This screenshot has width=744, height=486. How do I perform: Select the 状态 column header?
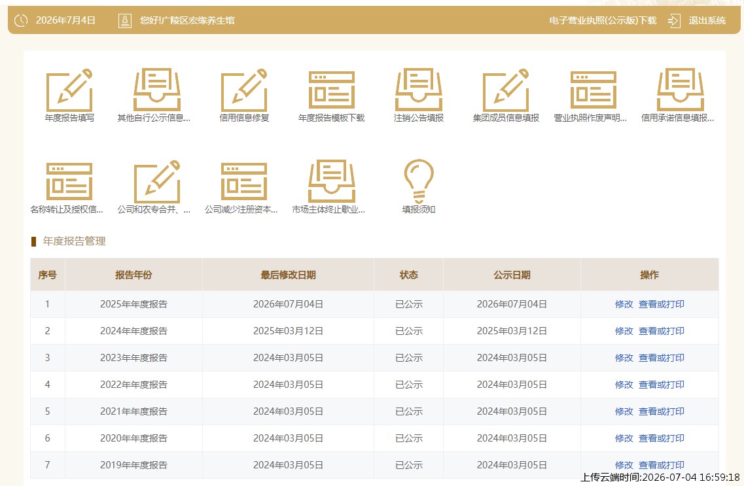pyautogui.click(x=408, y=275)
